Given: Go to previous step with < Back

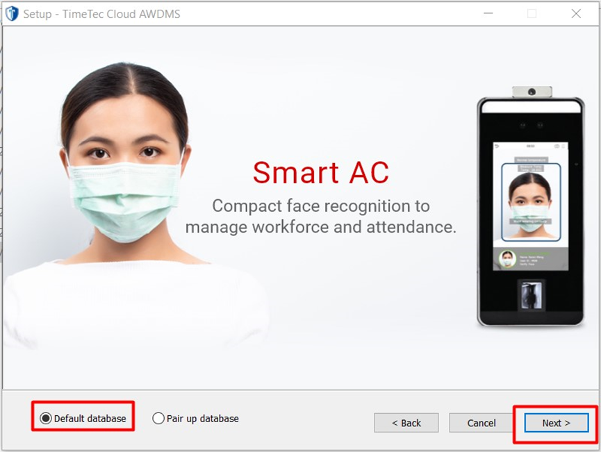Looking at the screenshot, I should pos(406,423).
